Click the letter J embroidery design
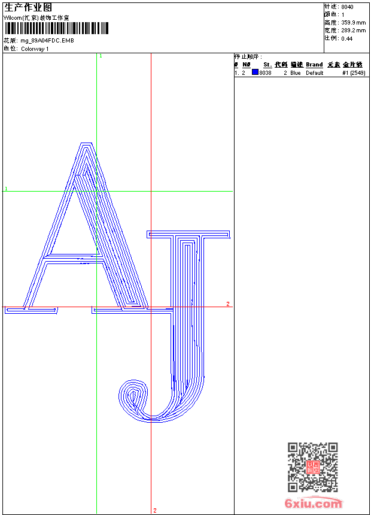 (185, 311)
